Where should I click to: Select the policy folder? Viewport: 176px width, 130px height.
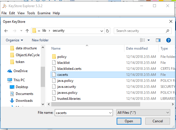(62, 57)
